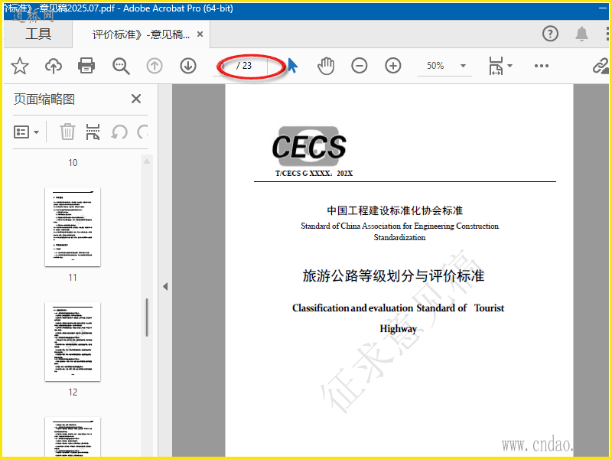Viewport: 612px width, 459px height.
Task: Click the total pages text / 23
Action: click(244, 66)
